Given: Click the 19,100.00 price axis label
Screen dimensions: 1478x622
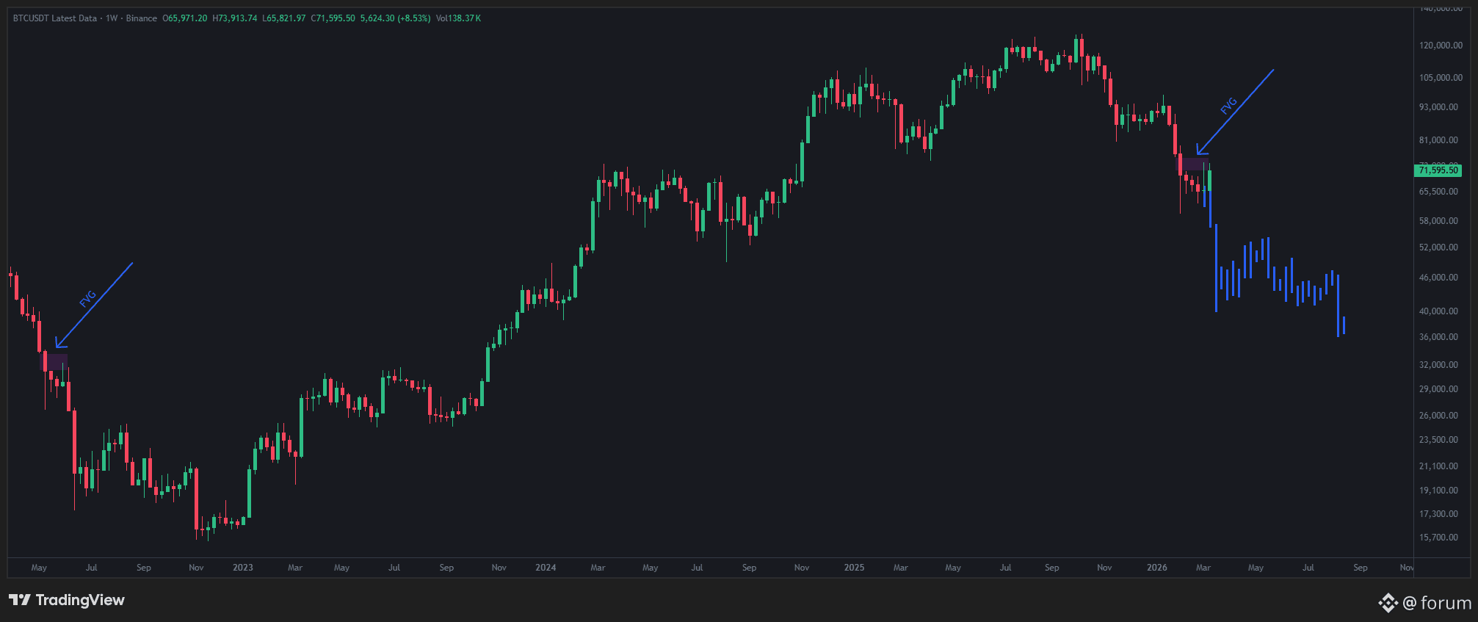Looking at the screenshot, I should (1438, 491).
